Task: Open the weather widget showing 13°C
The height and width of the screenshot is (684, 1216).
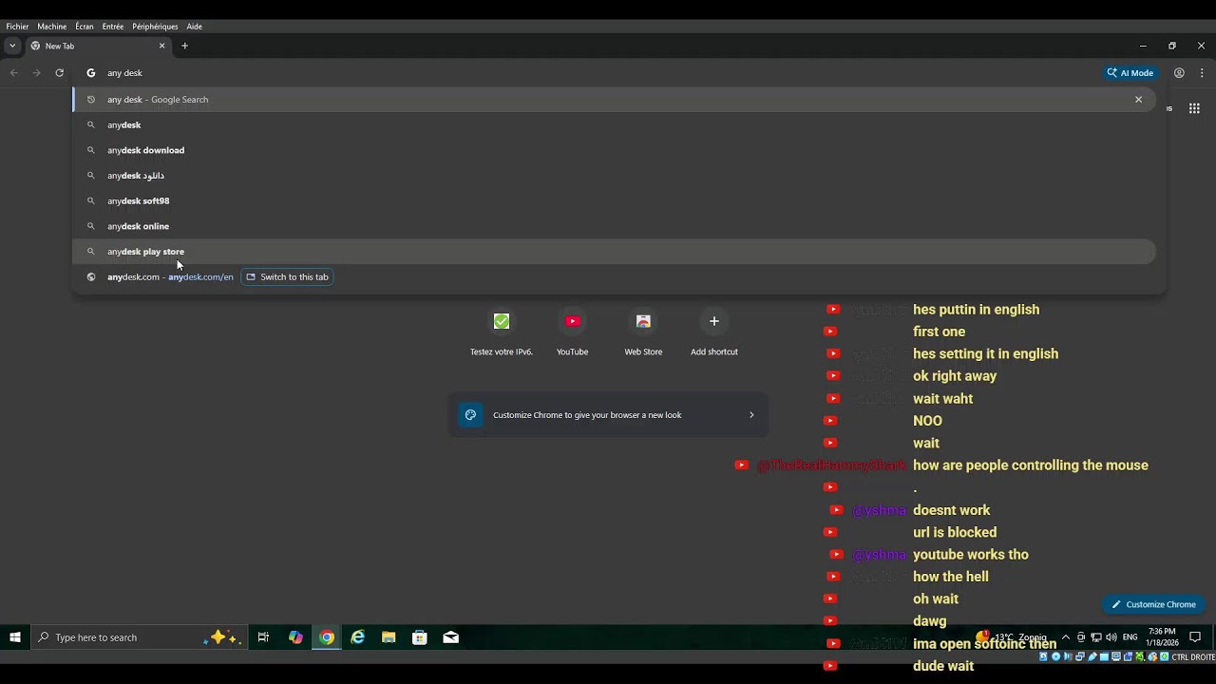Action: (x=1012, y=636)
